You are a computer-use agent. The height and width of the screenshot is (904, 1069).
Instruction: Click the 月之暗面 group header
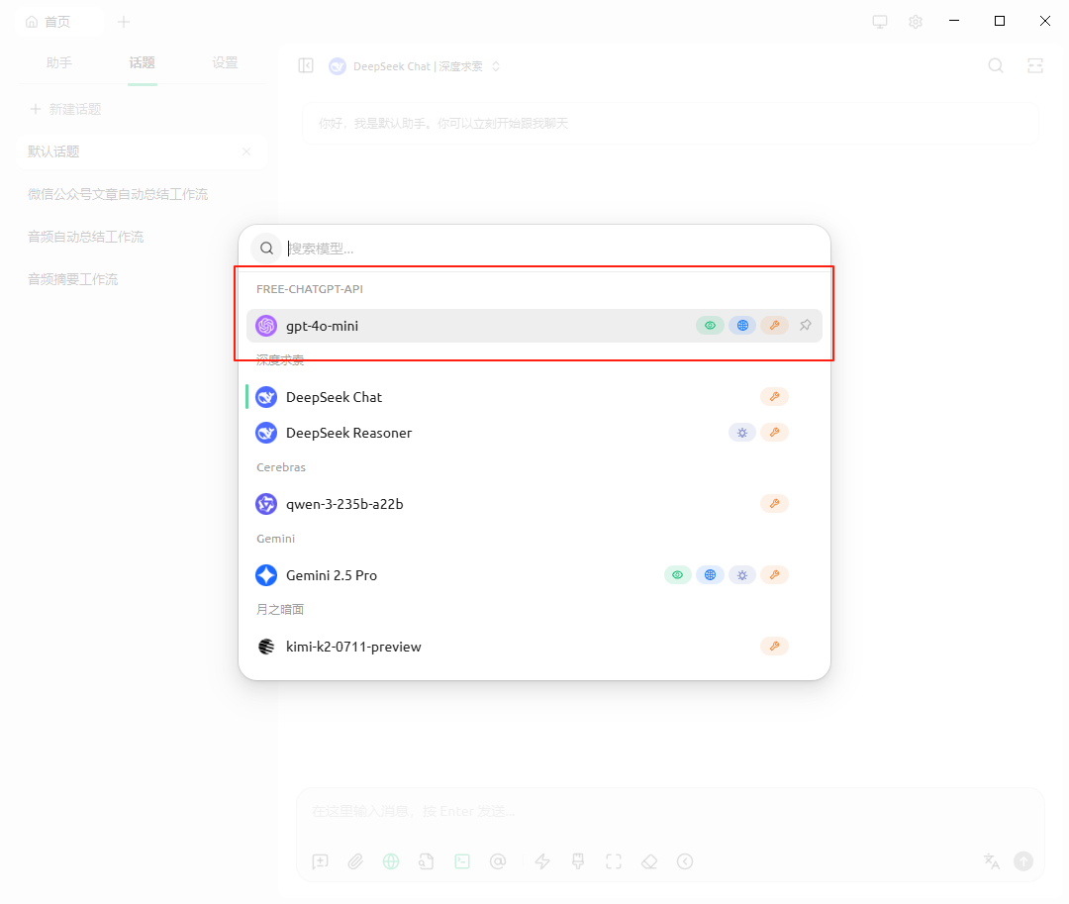[x=279, y=610]
